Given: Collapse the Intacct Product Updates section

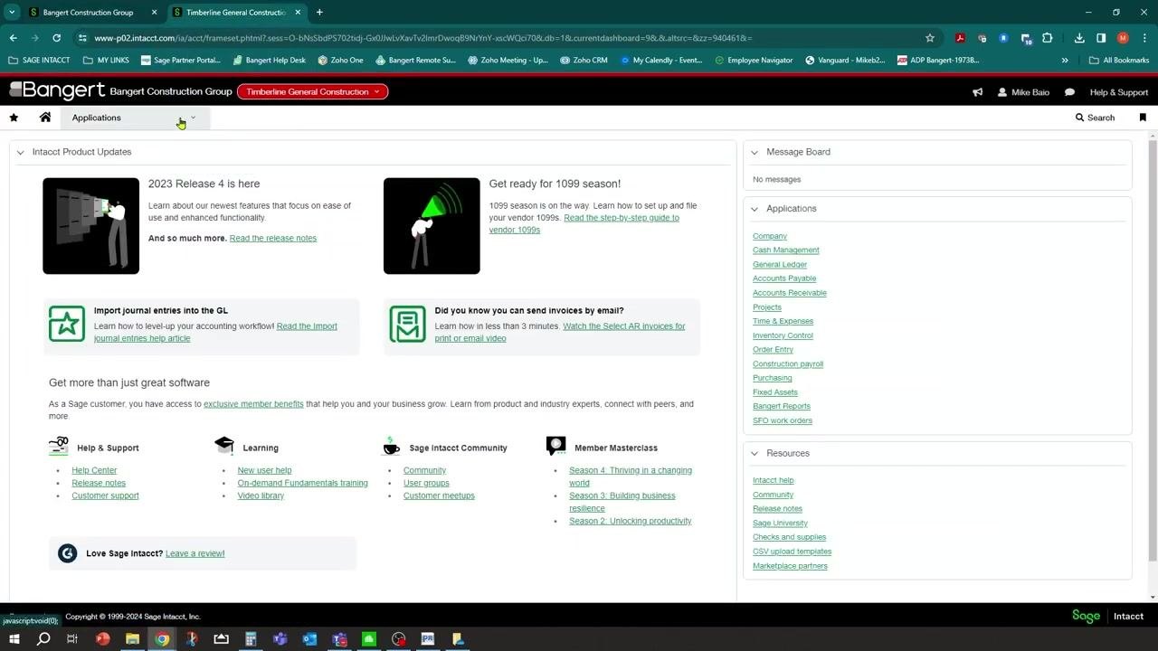Looking at the screenshot, I should pyautogui.click(x=21, y=152).
